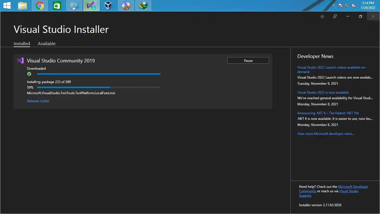Pause the Visual Studio Community installation
Viewport: 380px width, 214px height.
tap(248, 60)
